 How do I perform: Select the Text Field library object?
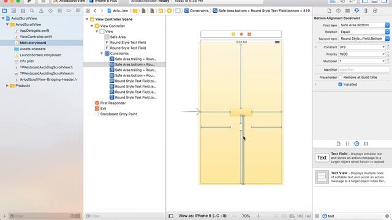[352, 158]
